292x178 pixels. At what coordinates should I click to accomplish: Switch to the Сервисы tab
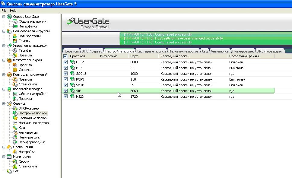click(x=71, y=51)
